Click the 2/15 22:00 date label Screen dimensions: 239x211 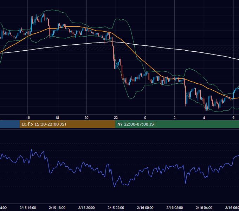pos(116,207)
